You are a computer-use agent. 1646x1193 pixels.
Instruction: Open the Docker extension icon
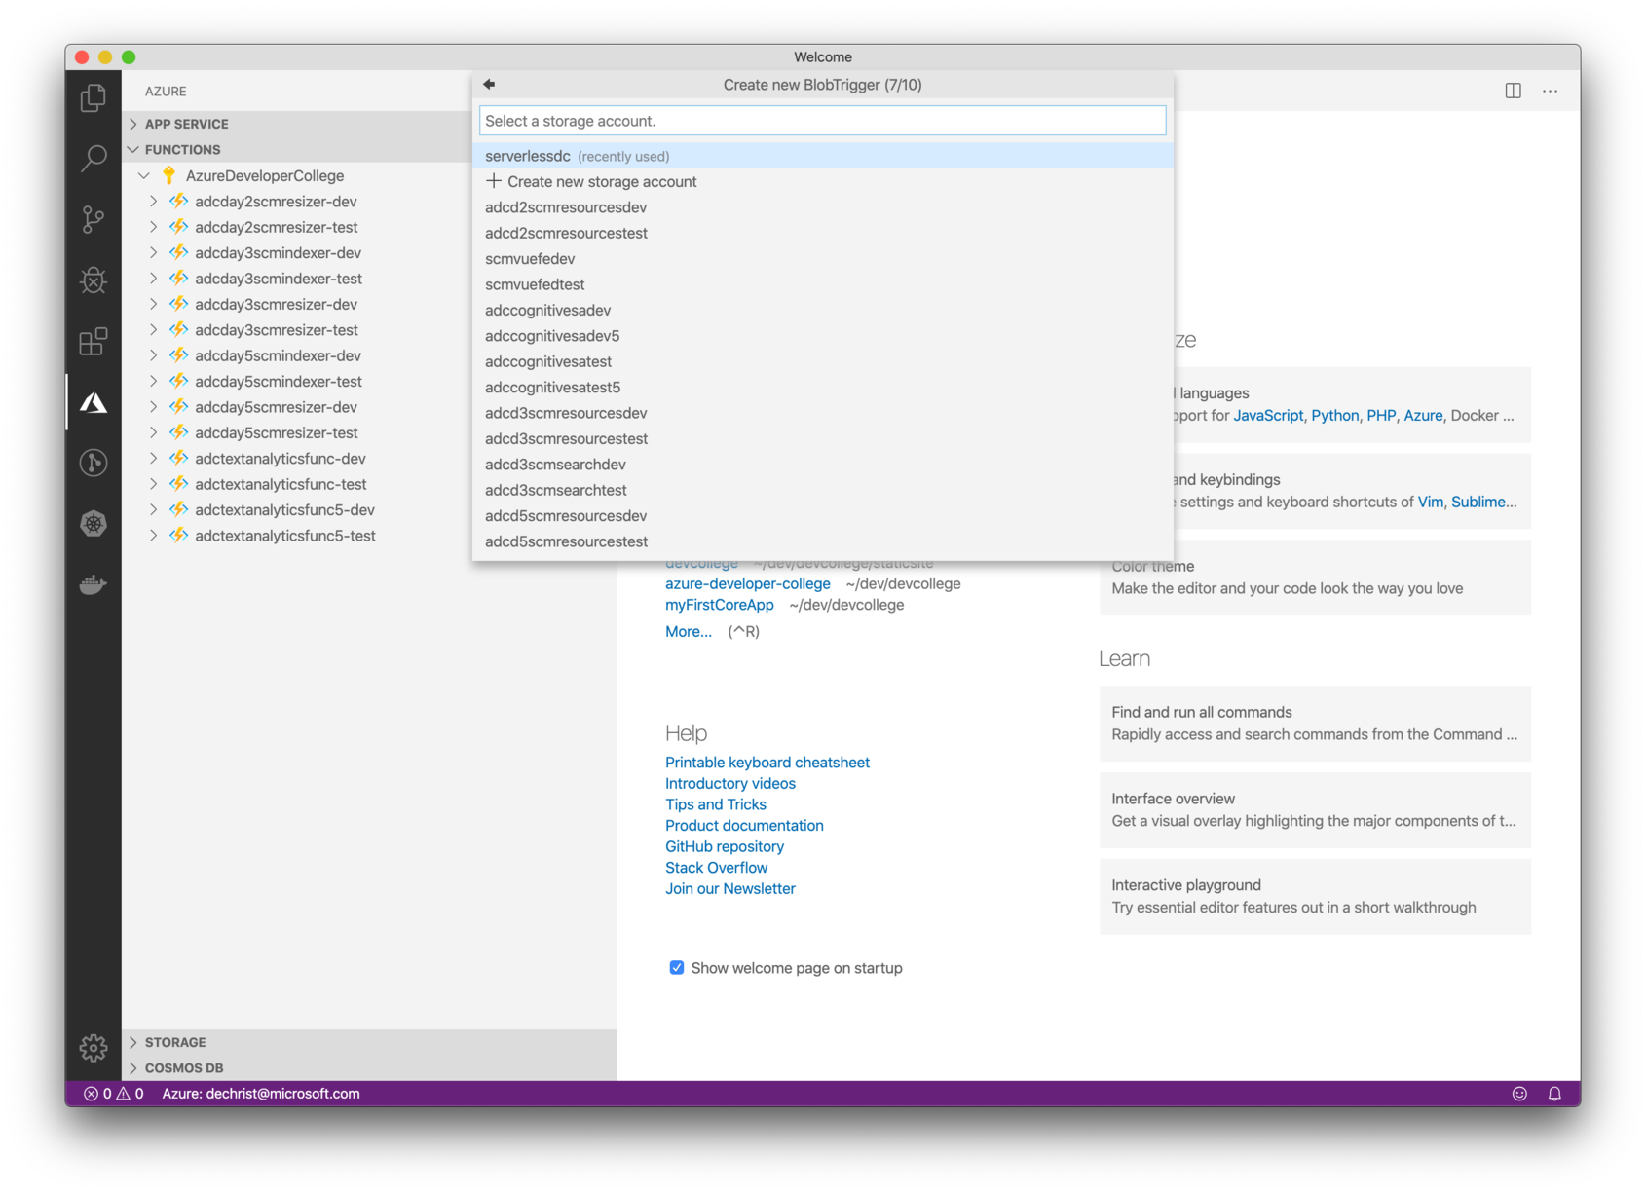pos(93,584)
